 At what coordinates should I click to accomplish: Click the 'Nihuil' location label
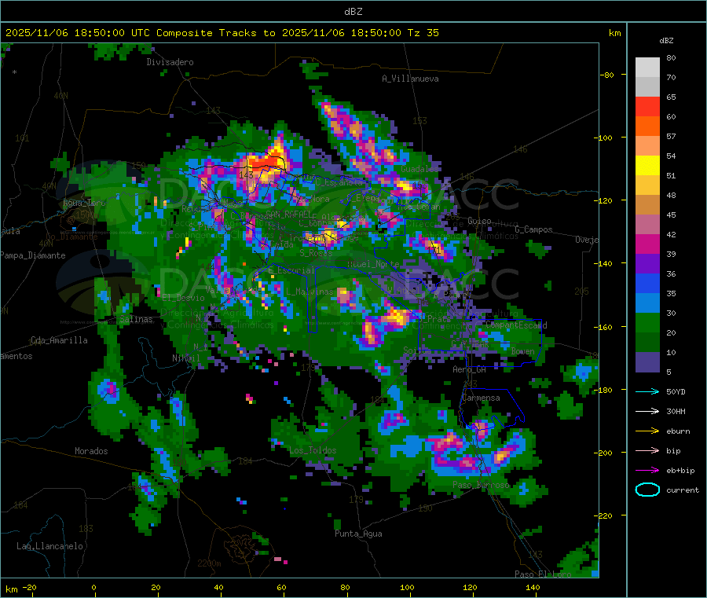(186, 358)
